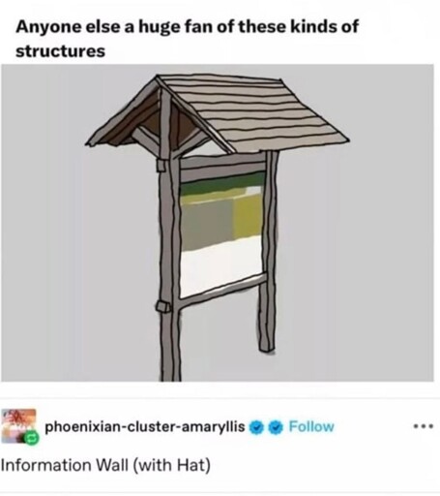The height and width of the screenshot is (496, 440).
Task: Click the first blue verified checkmark badge
Action: [255, 427]
